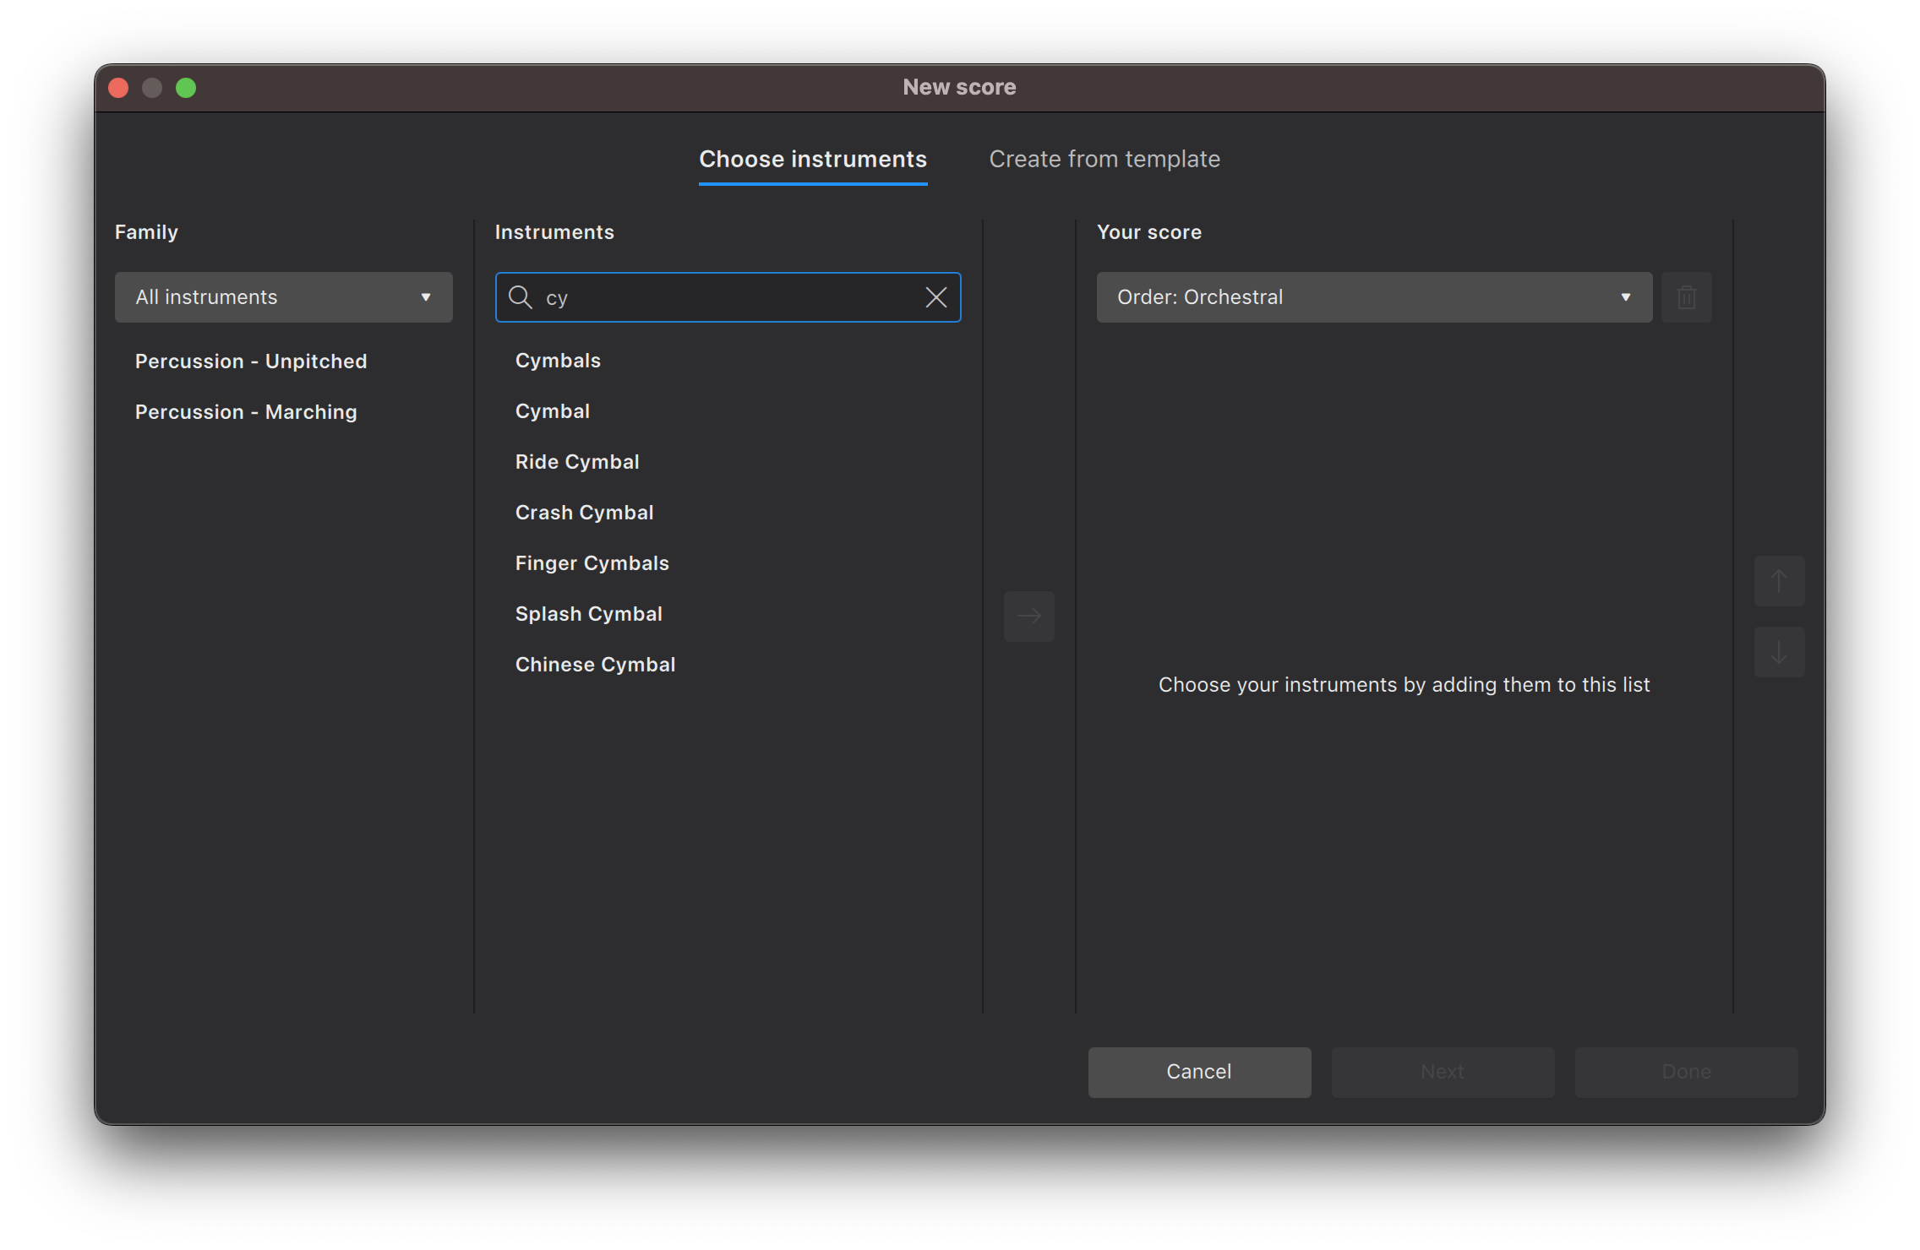Expand the Order: Orchestral dropdown
This screenshot has height=1250, width=1920.
(x=1373, y=297)
